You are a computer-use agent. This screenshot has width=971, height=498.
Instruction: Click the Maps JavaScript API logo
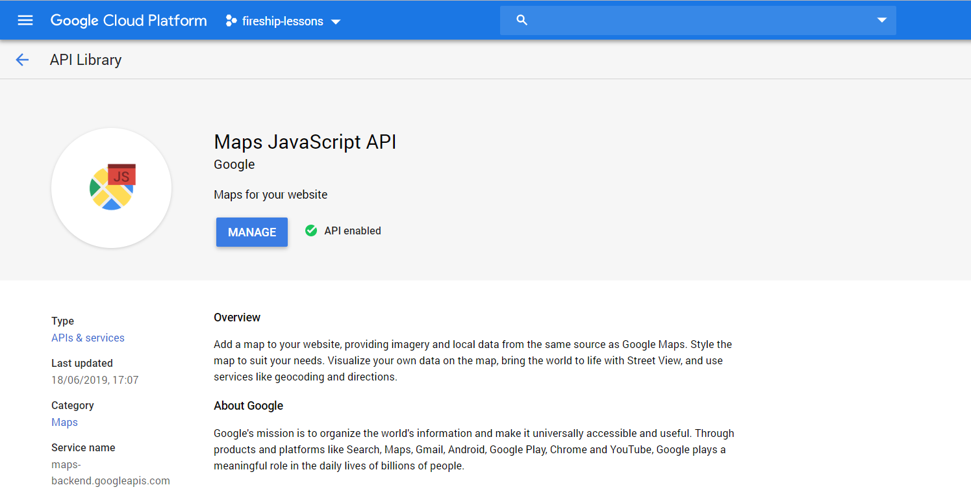111,188
